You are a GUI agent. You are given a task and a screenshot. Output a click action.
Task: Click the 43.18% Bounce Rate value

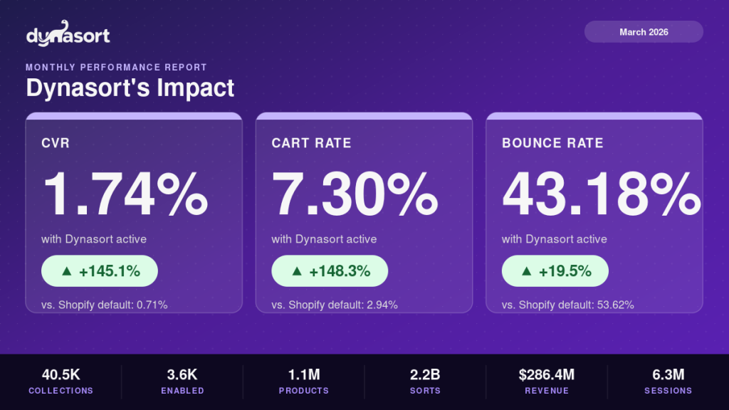pos(601,194)
